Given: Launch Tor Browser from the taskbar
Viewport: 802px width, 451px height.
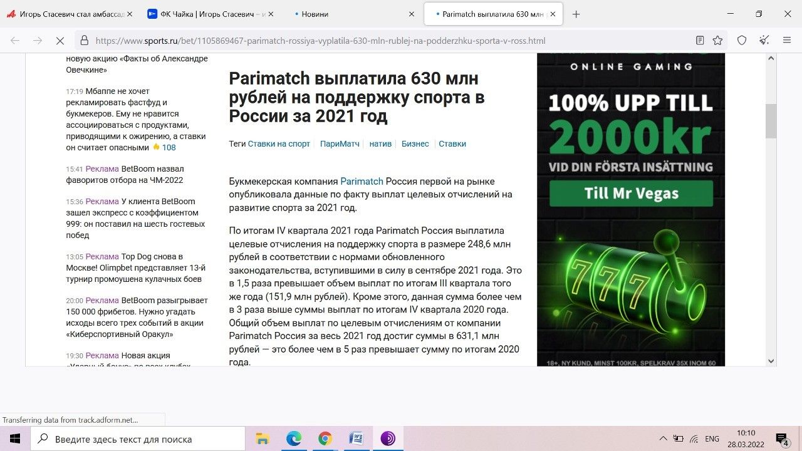Looking at the screenshot, I should [x=388, y=438].
